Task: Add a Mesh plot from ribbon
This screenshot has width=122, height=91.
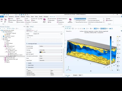Action: pos(33,20)
